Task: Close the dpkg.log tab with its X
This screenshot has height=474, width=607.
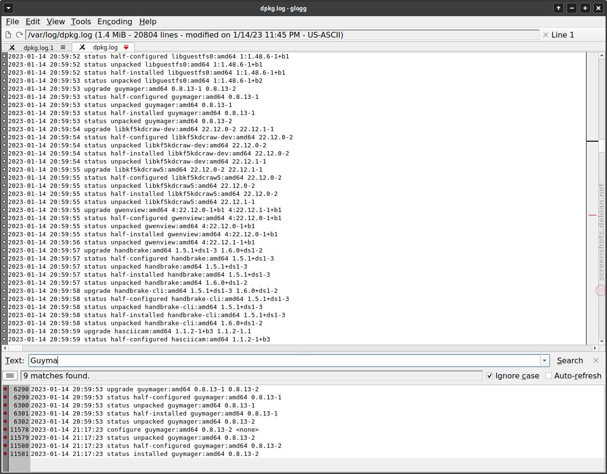Action: click(82, 47)
